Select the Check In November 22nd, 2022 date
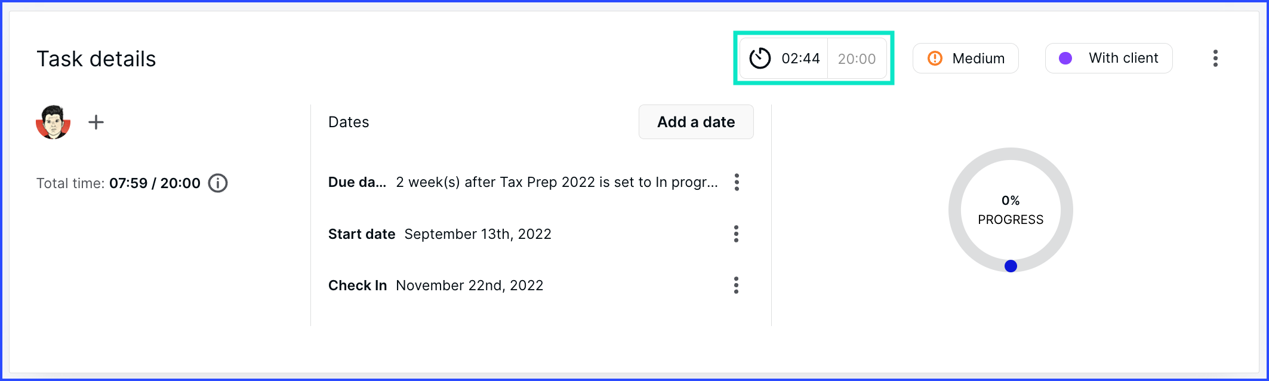The image size is (1269, 381). click(x=470, y=285)
